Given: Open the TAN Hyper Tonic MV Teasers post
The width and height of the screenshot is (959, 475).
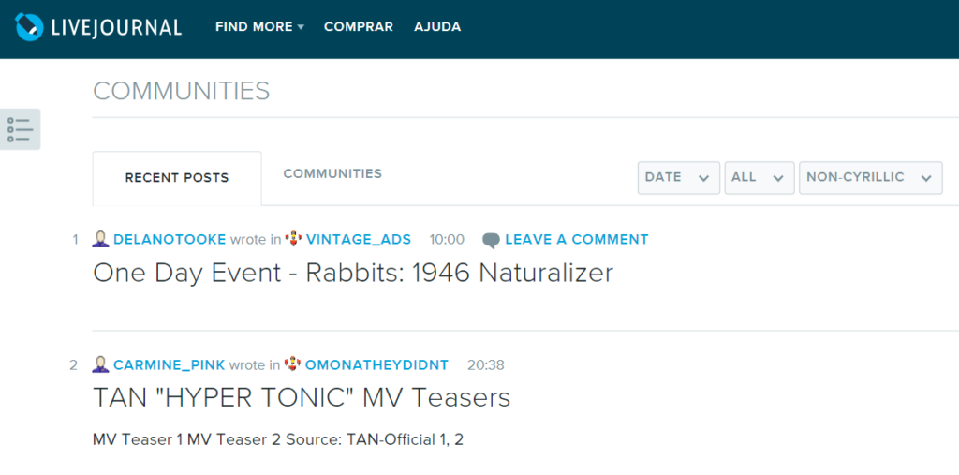Looking at the screenshot, I should point(302,397).
